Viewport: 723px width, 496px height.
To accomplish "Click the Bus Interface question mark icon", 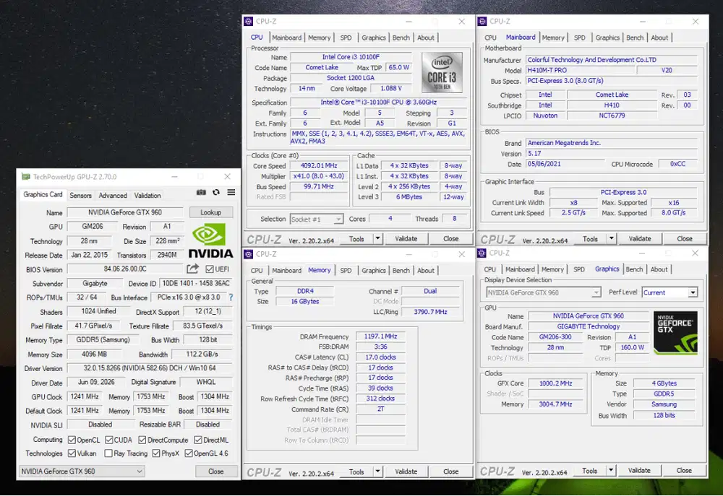I will 231,297.
